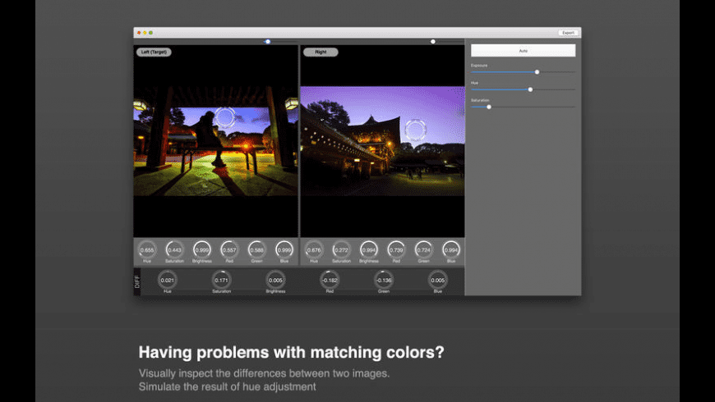Select the Left (Target) label
Viewport: 715px width, 402px height.
point(154,53)
